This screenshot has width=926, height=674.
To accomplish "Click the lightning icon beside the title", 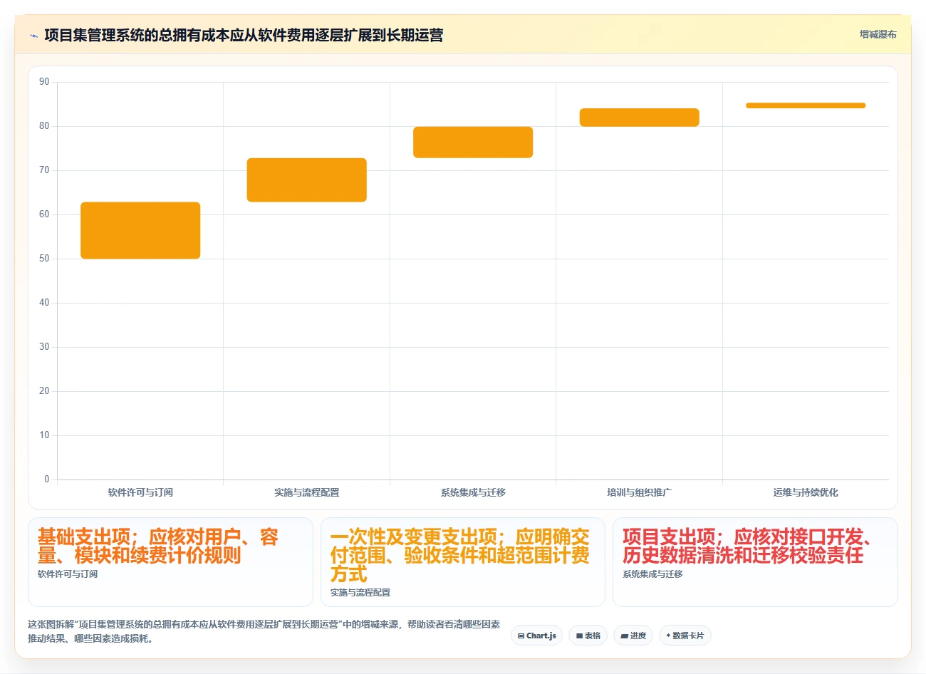I will (33, 36).
